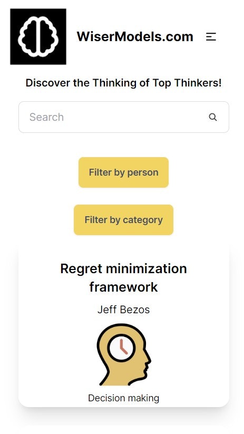The height and width of the screenshot is (434, 244).
Task: Click the brain logo icon
Action: pos(38,36)
